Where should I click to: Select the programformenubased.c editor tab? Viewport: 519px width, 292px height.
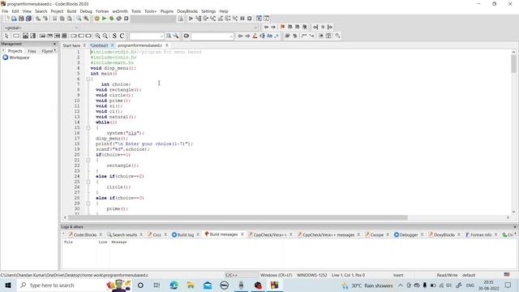(140, 45)
